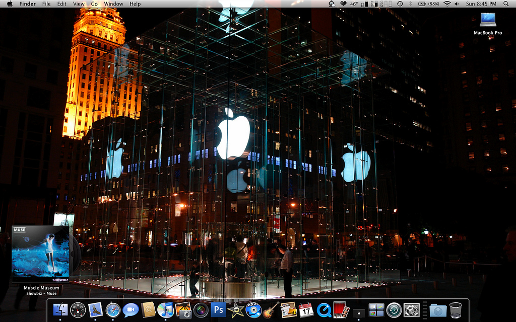Open the 46° weather menu bar item

[x=354, y=4]
